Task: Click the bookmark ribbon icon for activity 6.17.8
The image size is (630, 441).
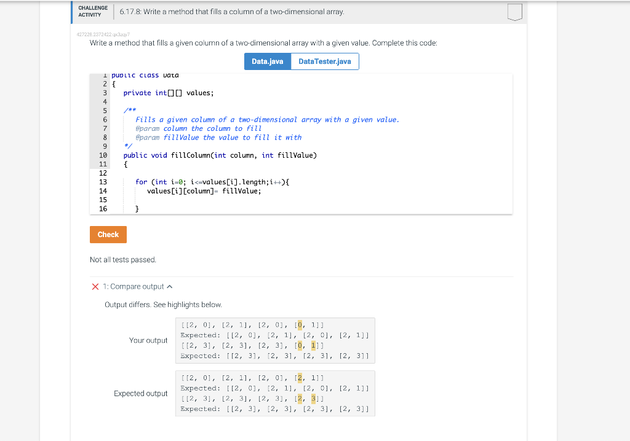Action: [516, 11]
